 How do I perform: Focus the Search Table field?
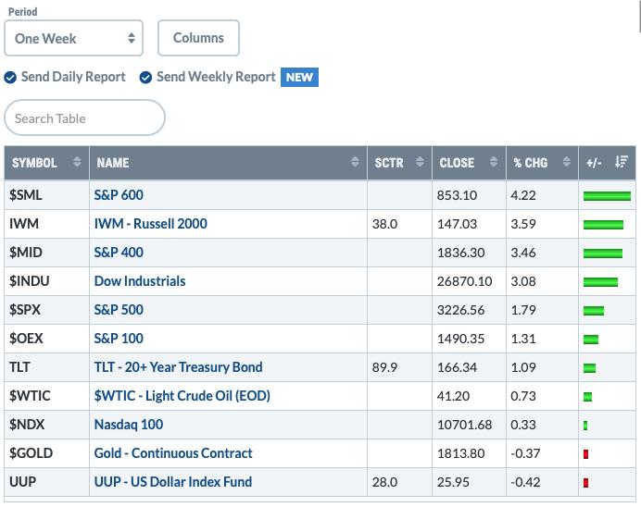coord(84,118)
